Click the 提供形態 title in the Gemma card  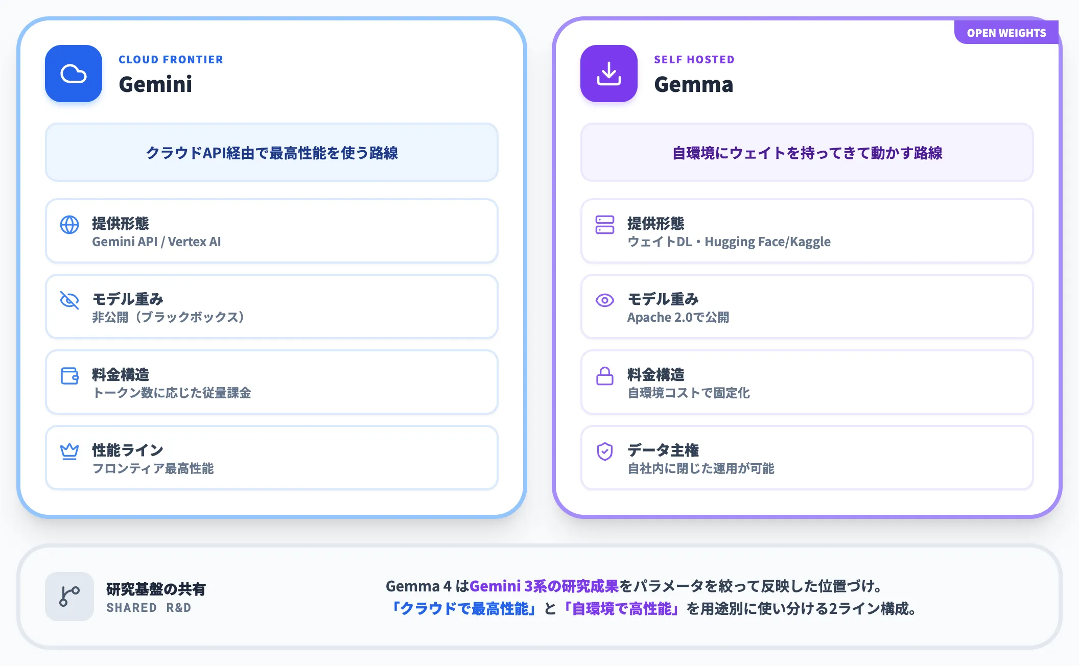click(x=656, y=223)
